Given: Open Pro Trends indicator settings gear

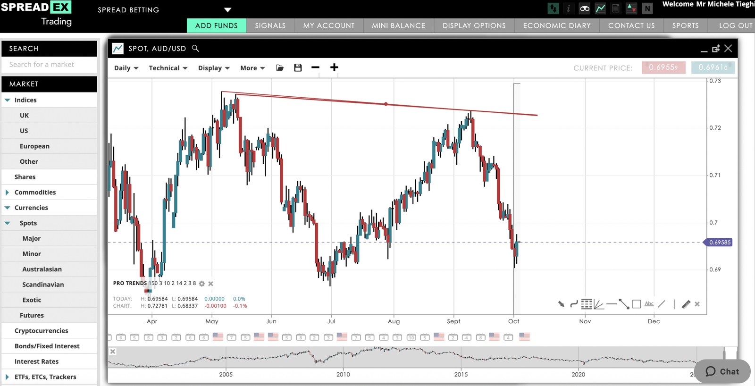Looking at the screenshot, I should pos(202,284).
